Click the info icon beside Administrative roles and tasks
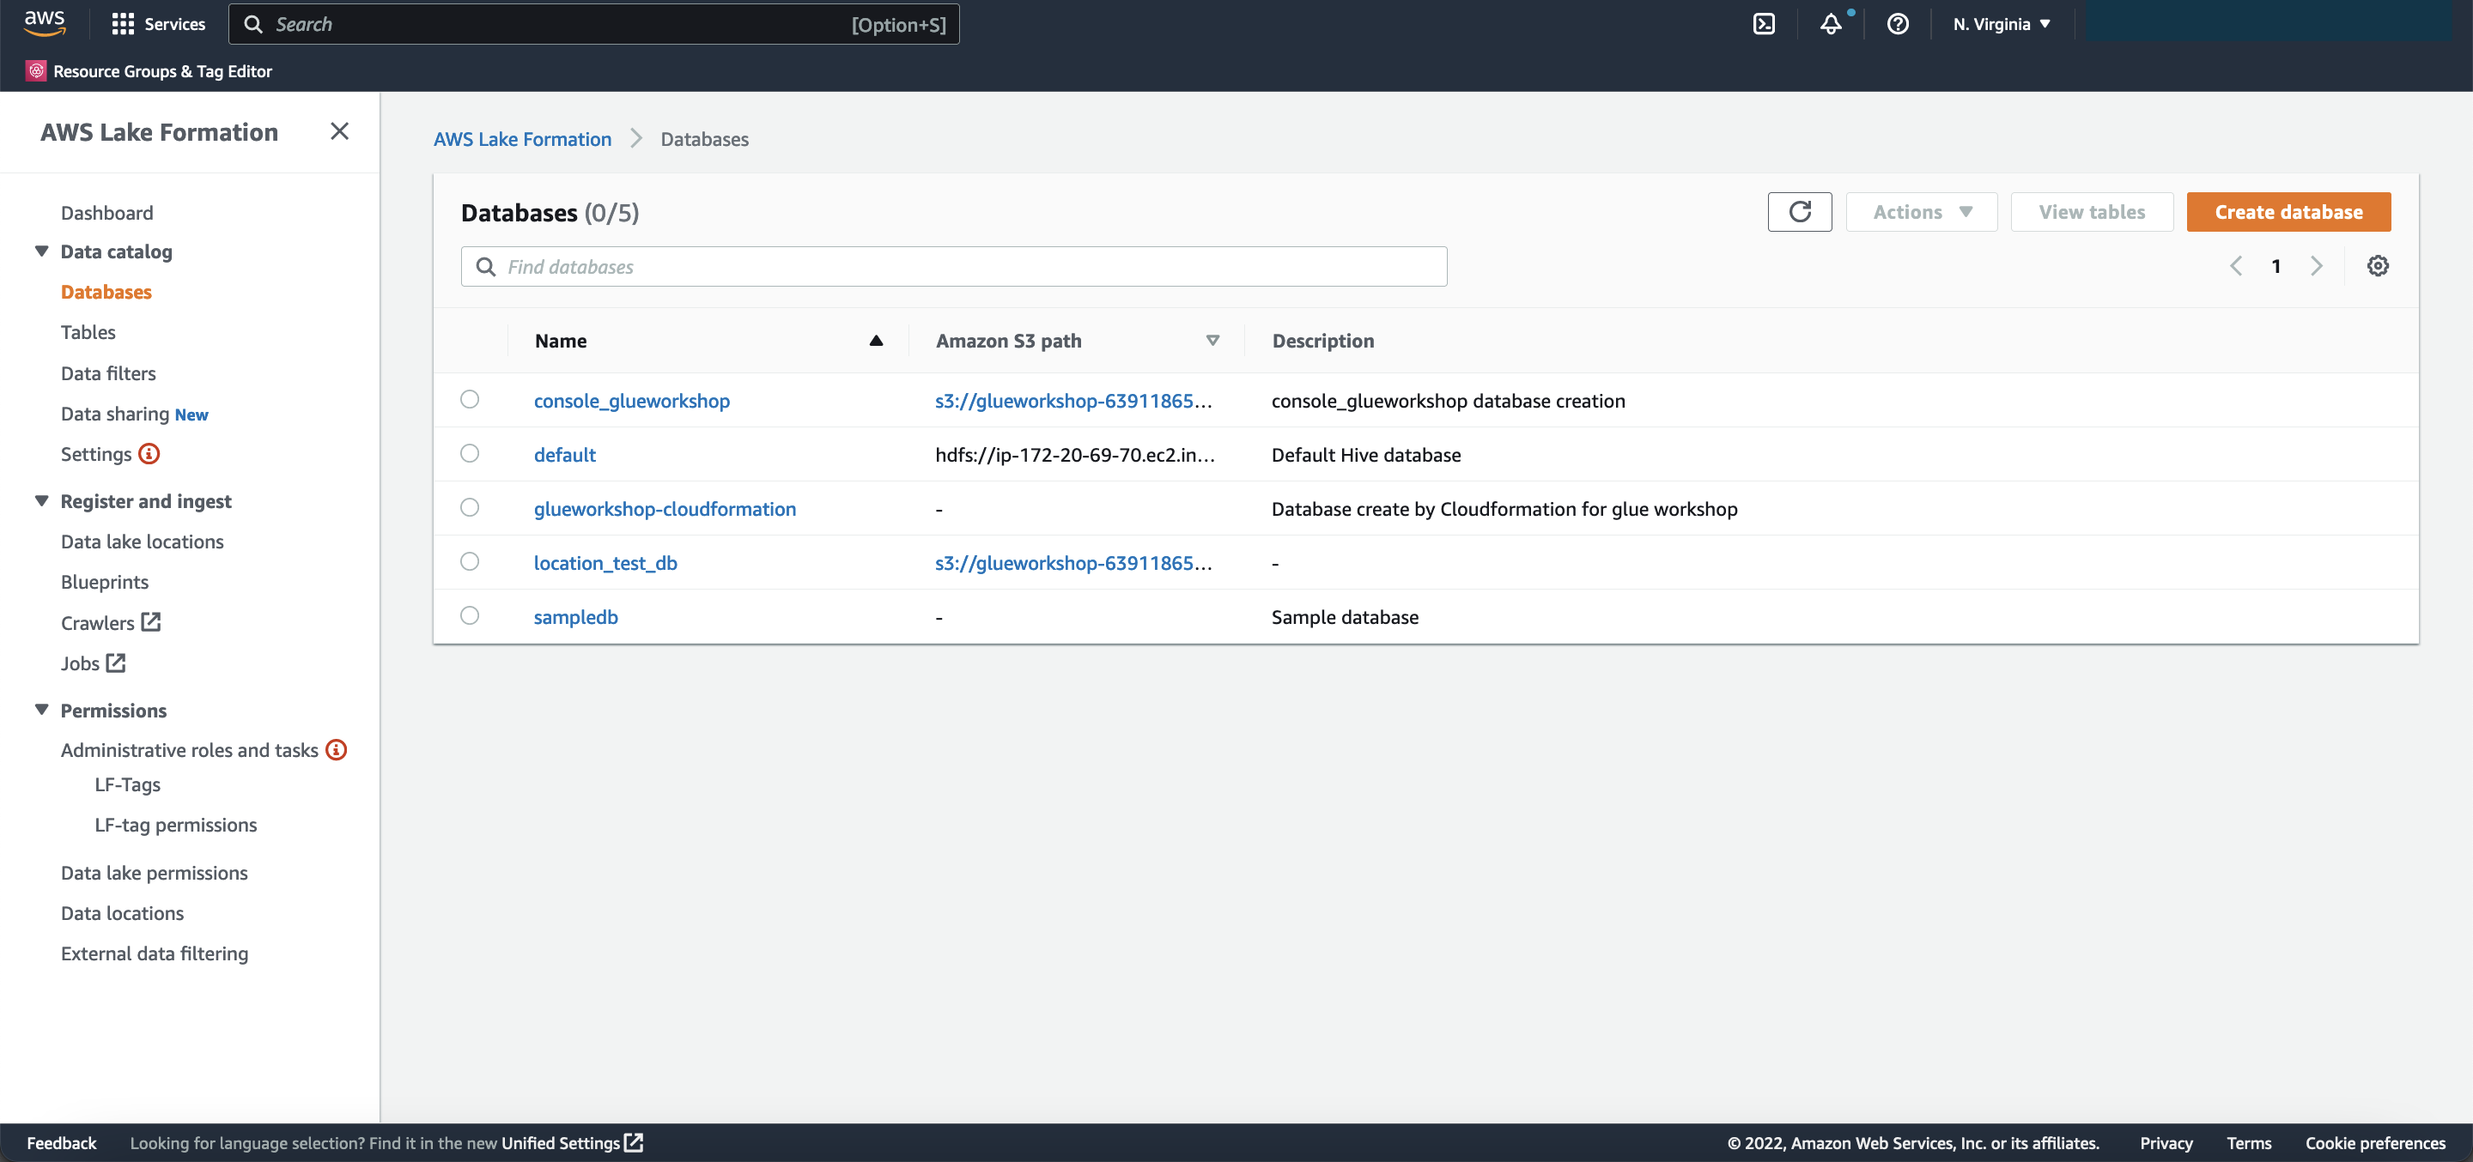2473x1162 pixels. pyautogui.click(x=336, y=749)
